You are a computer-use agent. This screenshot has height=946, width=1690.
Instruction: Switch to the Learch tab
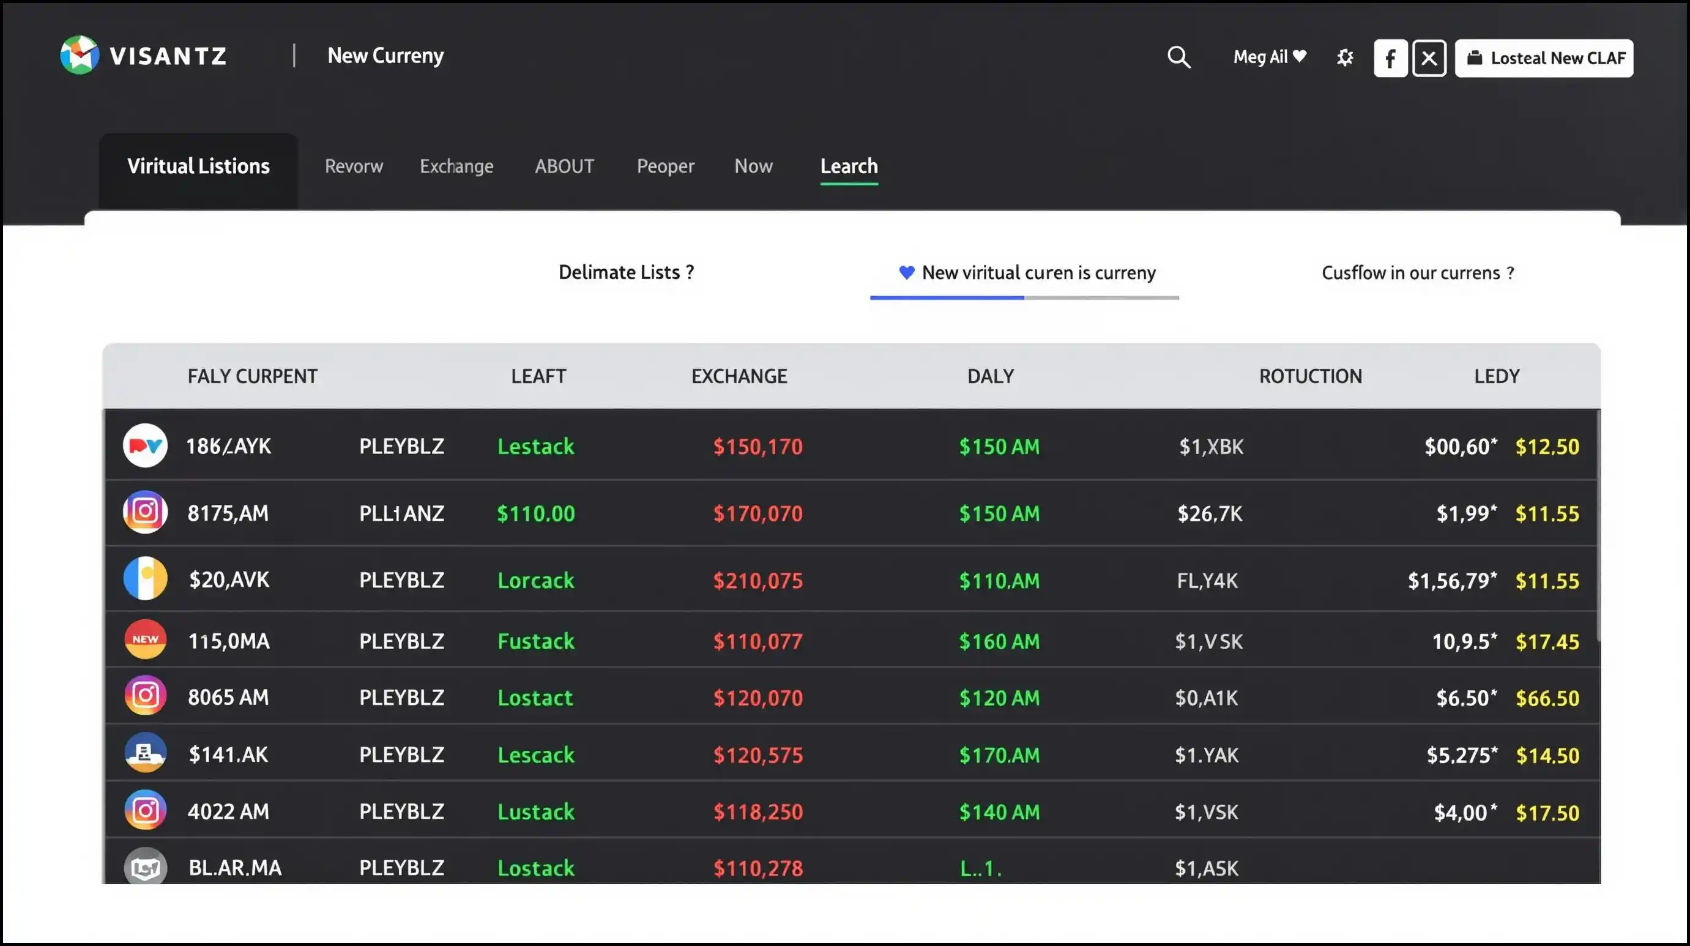pyautogui.click(x=848, y=166)
